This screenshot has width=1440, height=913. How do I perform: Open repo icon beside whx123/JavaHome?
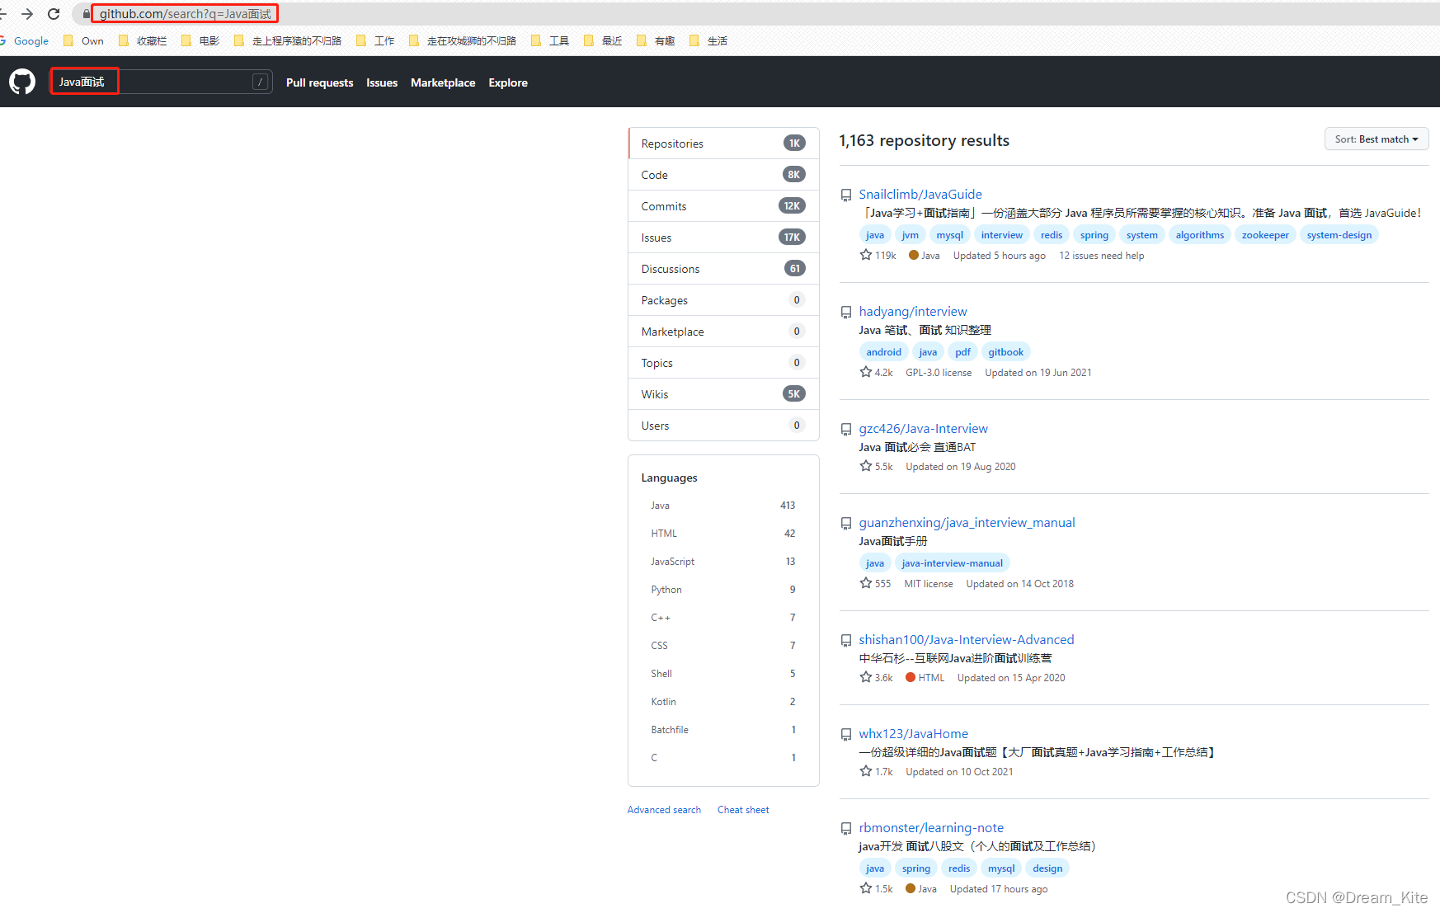tap(845, 735)
